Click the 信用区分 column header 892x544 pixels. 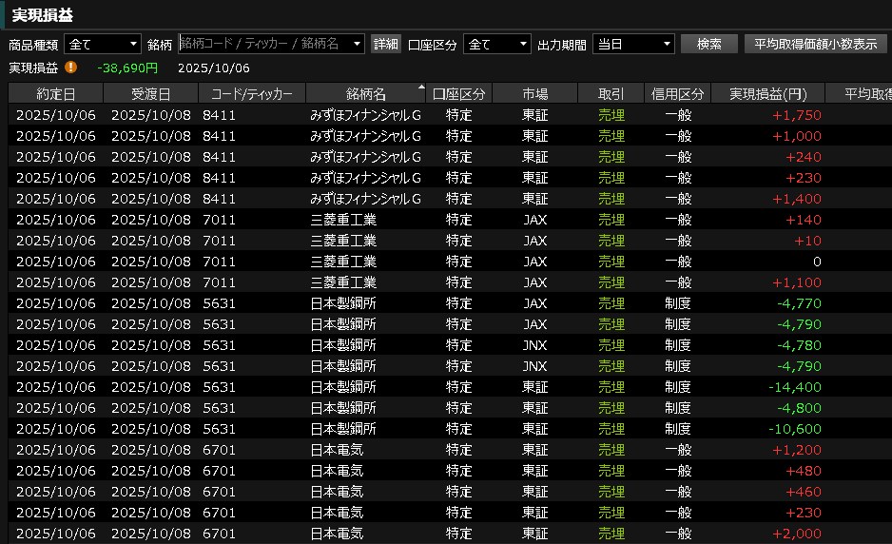(x=678, y=93)
